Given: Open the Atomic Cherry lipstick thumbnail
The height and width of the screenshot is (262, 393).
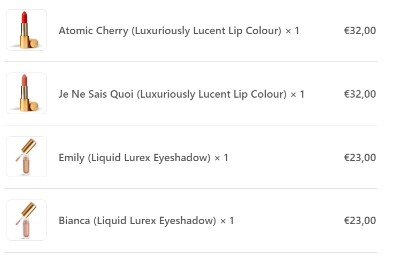Looking at the screenshot, I should click(x=26, y=30).
